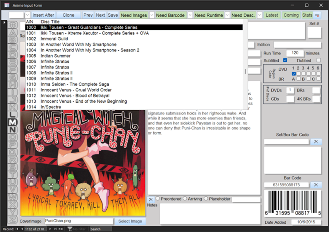
Task: Toggle the Dubbed checkbox
Action: (319, 60)
